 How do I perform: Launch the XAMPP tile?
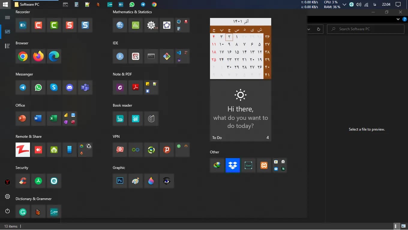point(264,165)
